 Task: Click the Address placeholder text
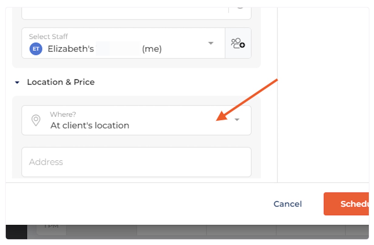tap(46, 162)
